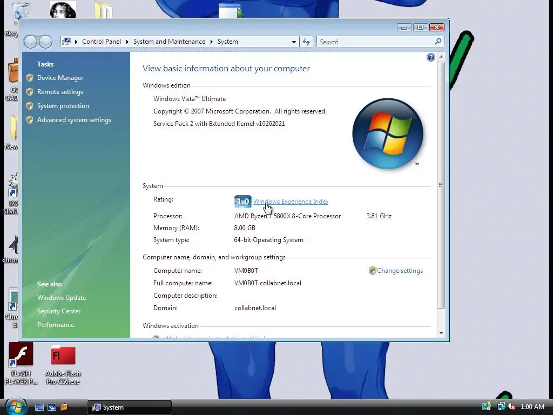Select the 'AMD Ryzen 7 5800X 8-Core Processor' text

click(x=287, y=216)
